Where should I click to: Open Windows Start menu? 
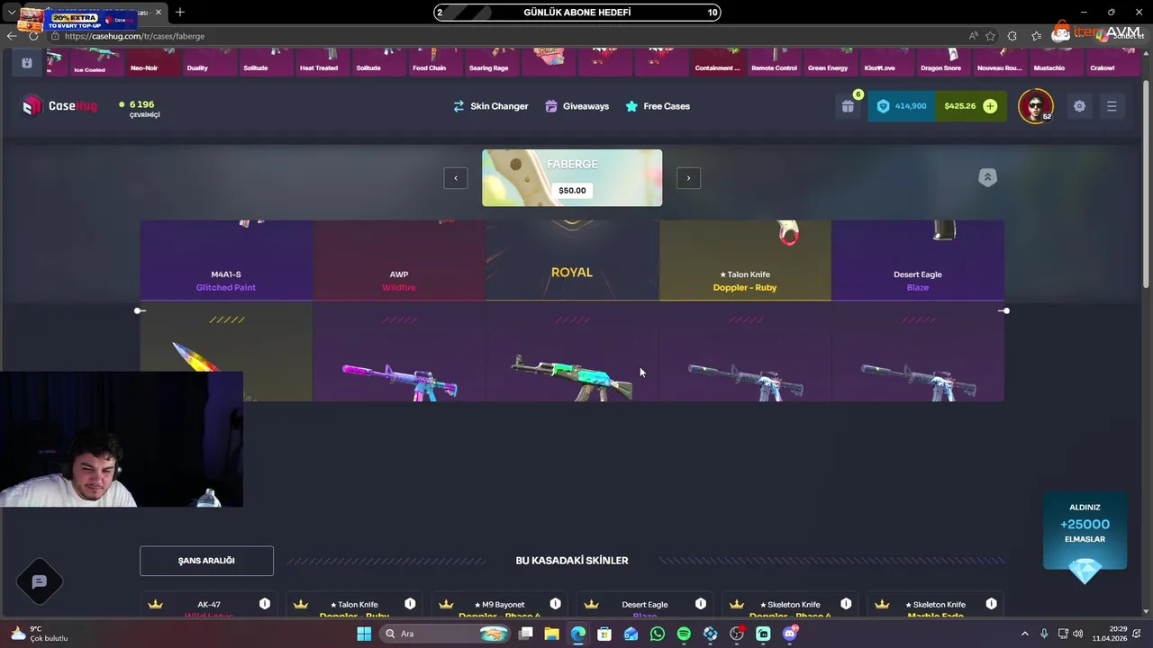[364, 634]
